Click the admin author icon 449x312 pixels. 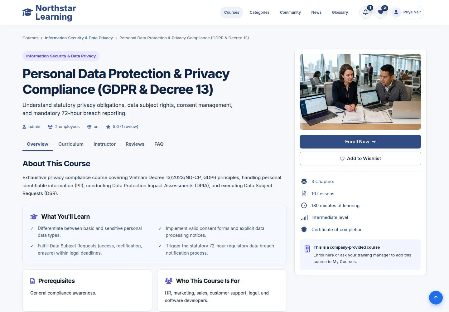24,127
